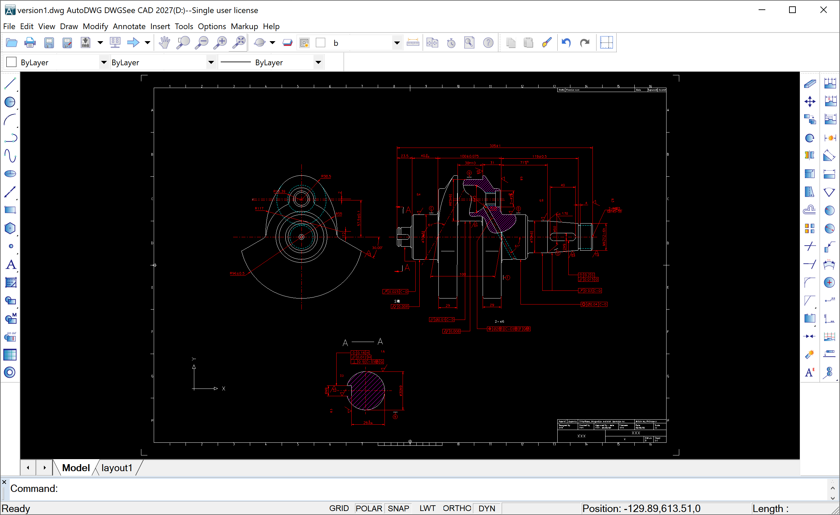Viewport: 840px width, 515px height.
Task: Select the Line draw tool
Action: click(10, 83)
